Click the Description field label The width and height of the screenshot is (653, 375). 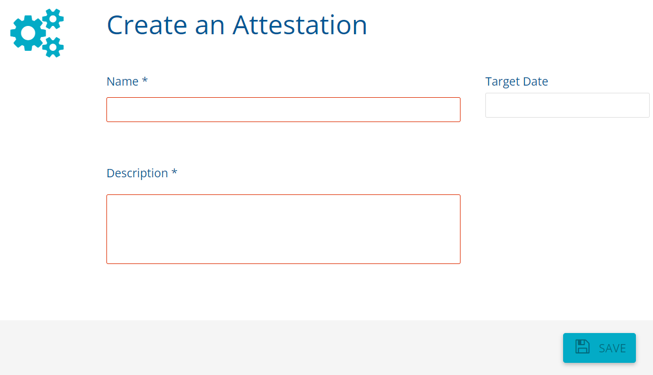pos(137,173)
